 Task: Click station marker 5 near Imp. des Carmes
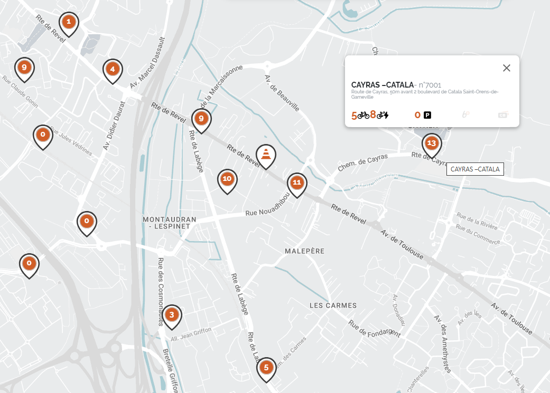tap(266, 369)
